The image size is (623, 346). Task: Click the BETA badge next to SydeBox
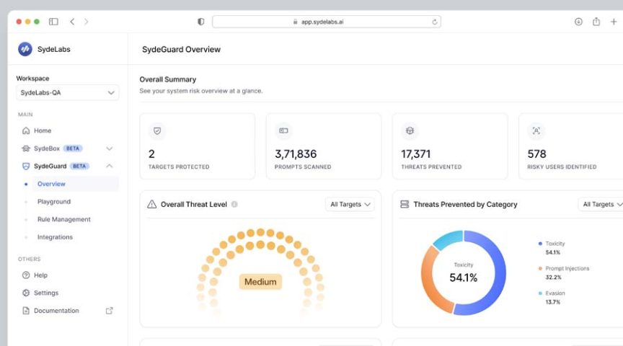pyautogui.click(x=73, y=148)
